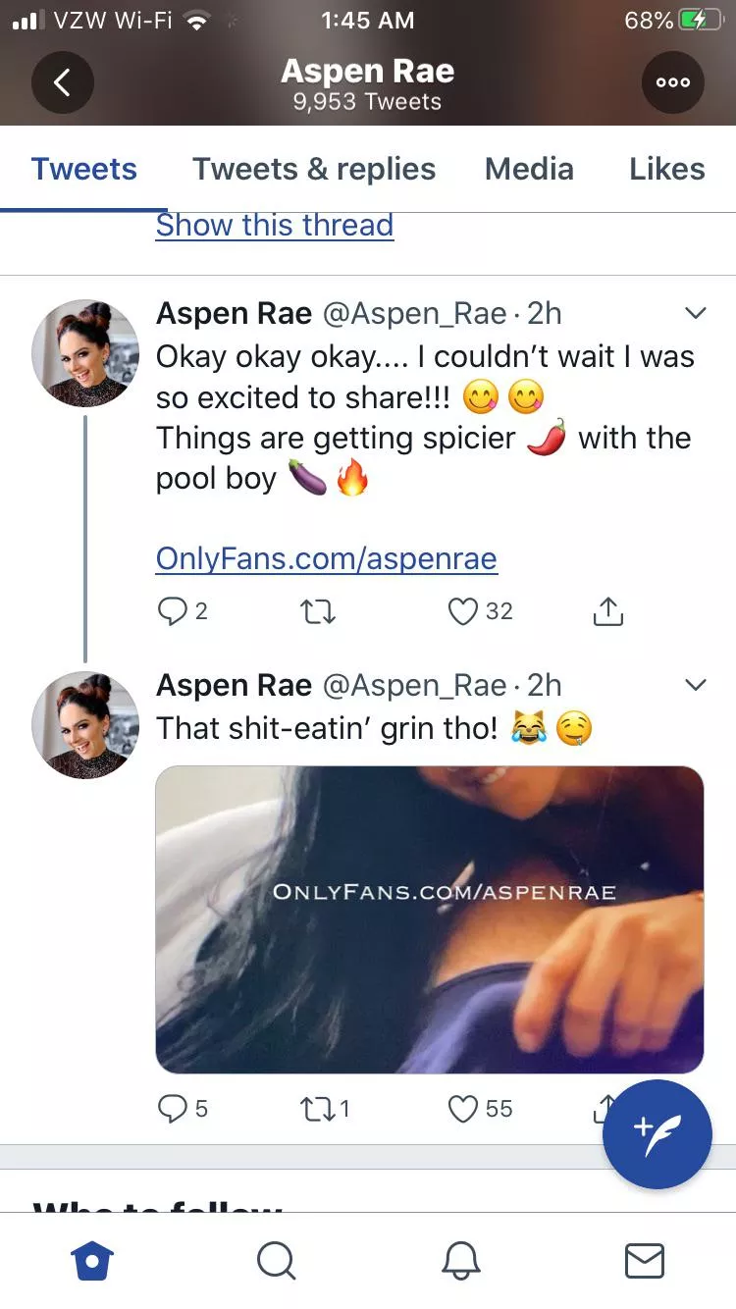
Task: Expand the dropdown on the grin tweet
Action: [x=696, y=684]
